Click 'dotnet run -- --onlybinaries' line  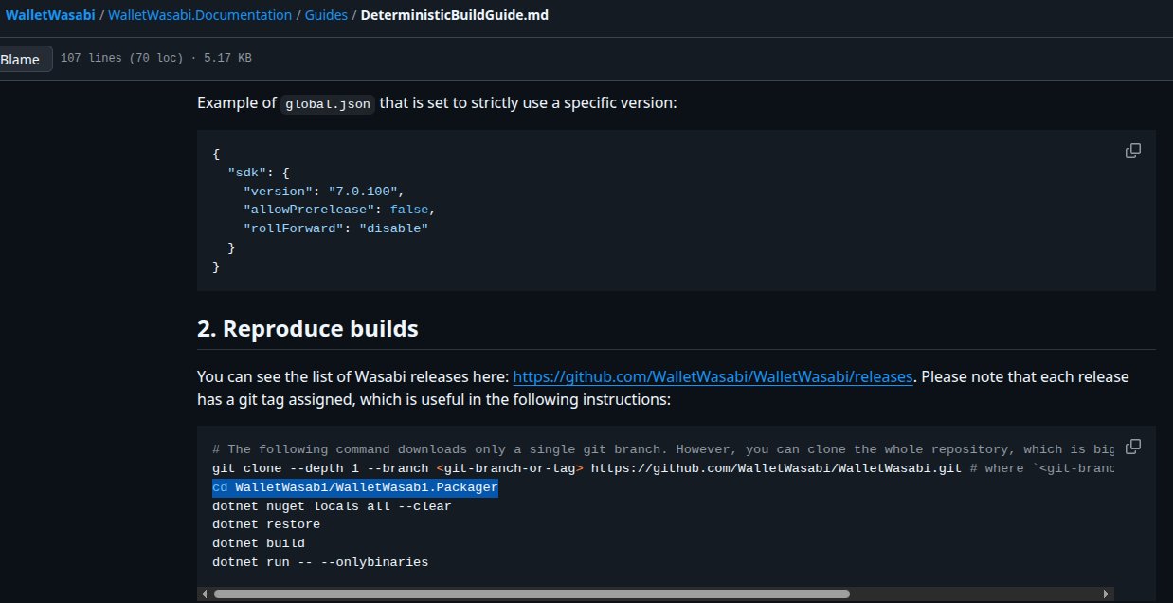click(x=320, y=562)
